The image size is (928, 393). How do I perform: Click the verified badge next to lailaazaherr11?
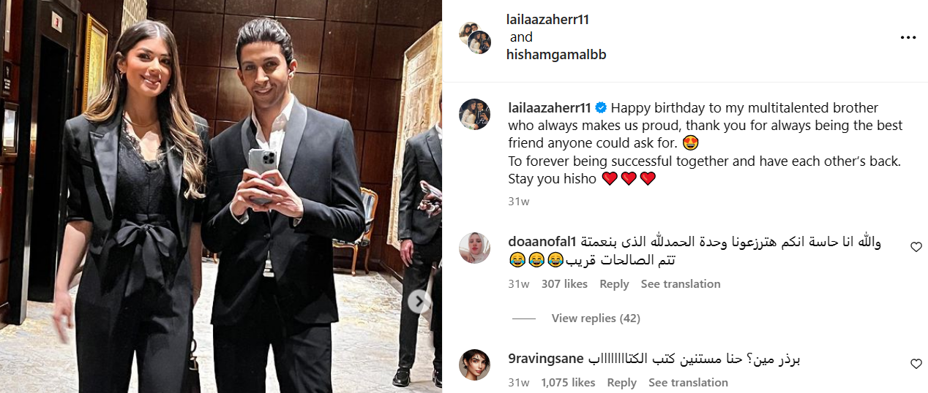click(601, 108)
